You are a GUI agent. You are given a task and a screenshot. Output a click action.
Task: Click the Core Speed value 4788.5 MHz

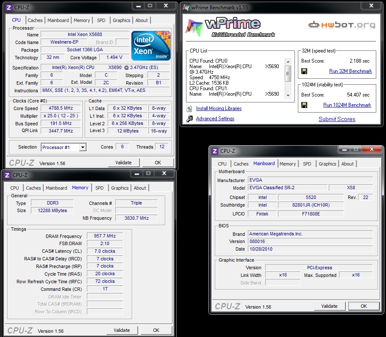tap(61, 108)
